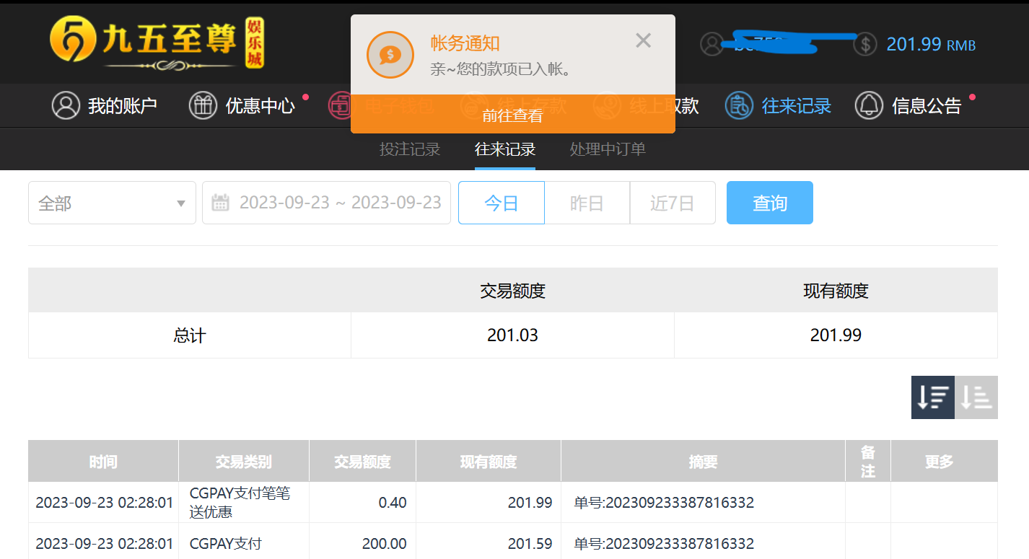Click the 总计 row label

(189, 335)
